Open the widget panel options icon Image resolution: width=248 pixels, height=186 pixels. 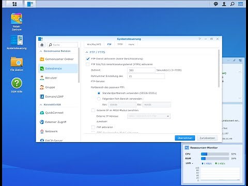(240, 60)
